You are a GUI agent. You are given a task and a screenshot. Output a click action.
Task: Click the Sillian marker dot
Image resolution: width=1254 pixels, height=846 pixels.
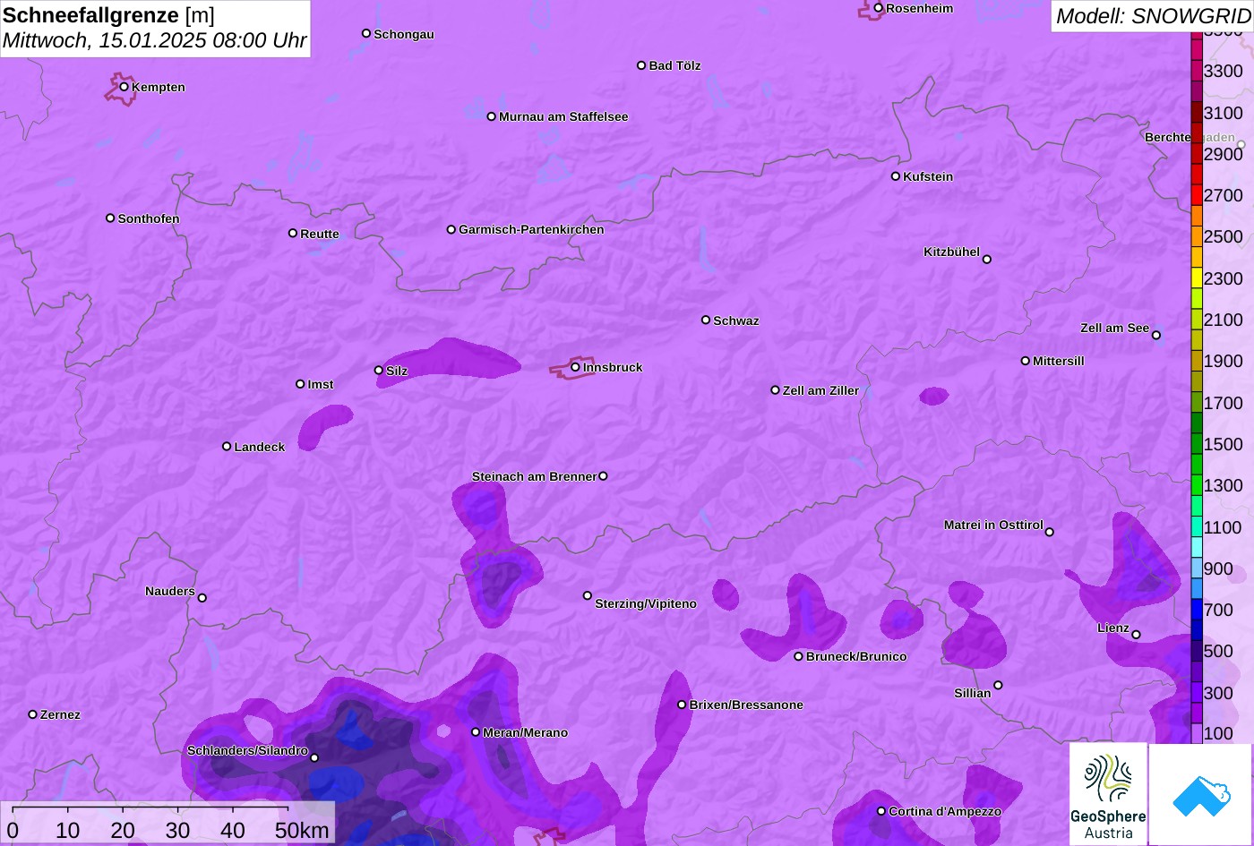(x=998, y=686)
